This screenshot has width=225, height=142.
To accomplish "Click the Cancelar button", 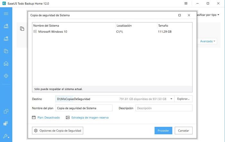I will point(184,130).
